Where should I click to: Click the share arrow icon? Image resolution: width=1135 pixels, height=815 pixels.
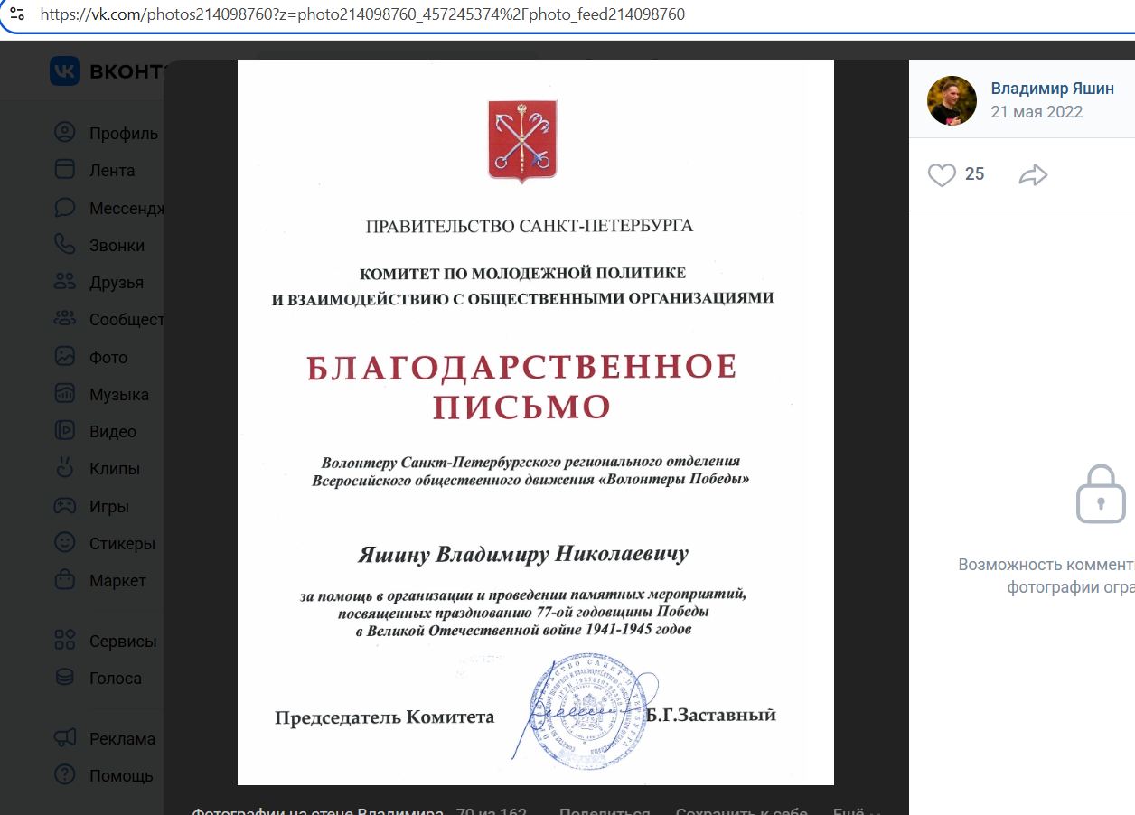coord(1033,174)
